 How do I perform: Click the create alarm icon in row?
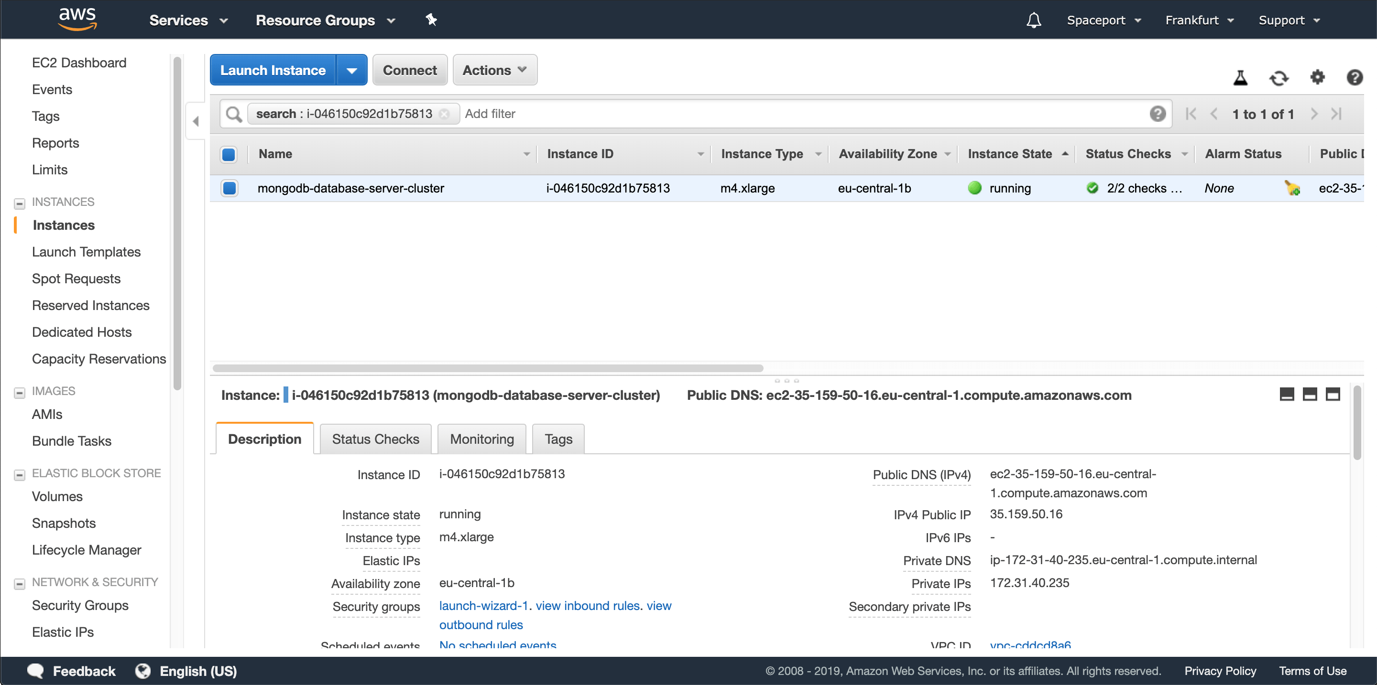1292,188
